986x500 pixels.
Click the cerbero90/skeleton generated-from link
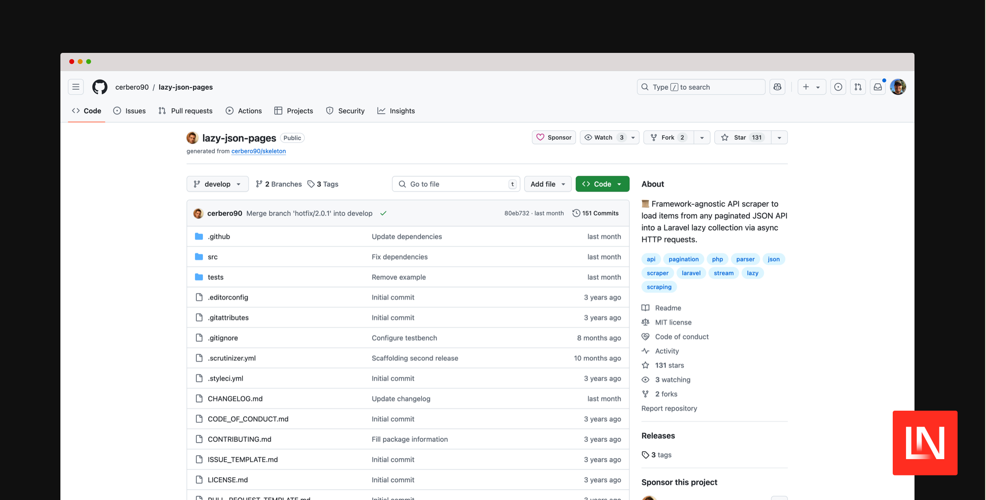pyautogui.click(x=258, y=151)
